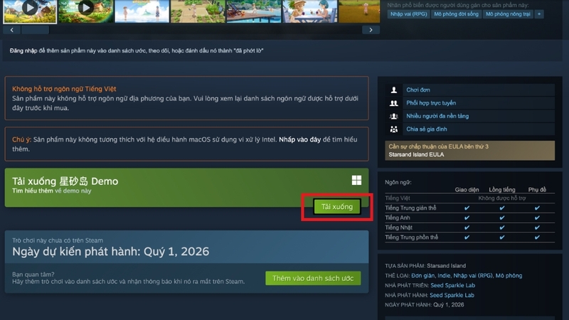
Task: Click the cross-platform multiplayer icon
Action: 394,116
